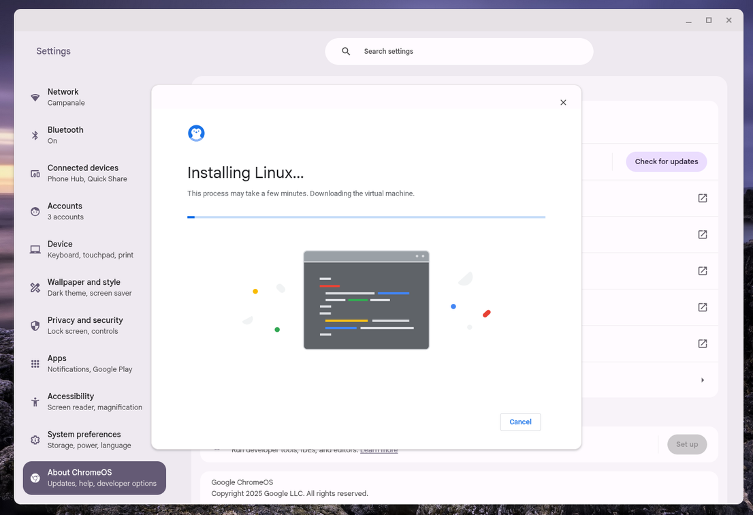Open the fifth external link icon in About list
Image resolution: width=753 pixels, height=515 pixels.
coord(703,343)
